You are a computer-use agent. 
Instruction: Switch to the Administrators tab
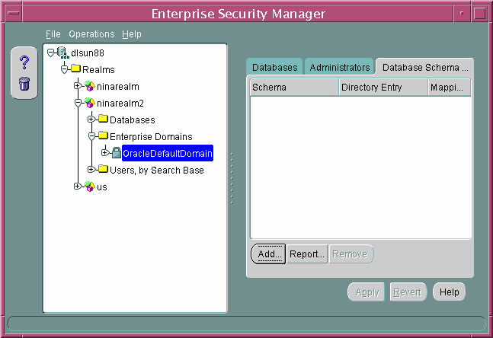click(339, 67)
